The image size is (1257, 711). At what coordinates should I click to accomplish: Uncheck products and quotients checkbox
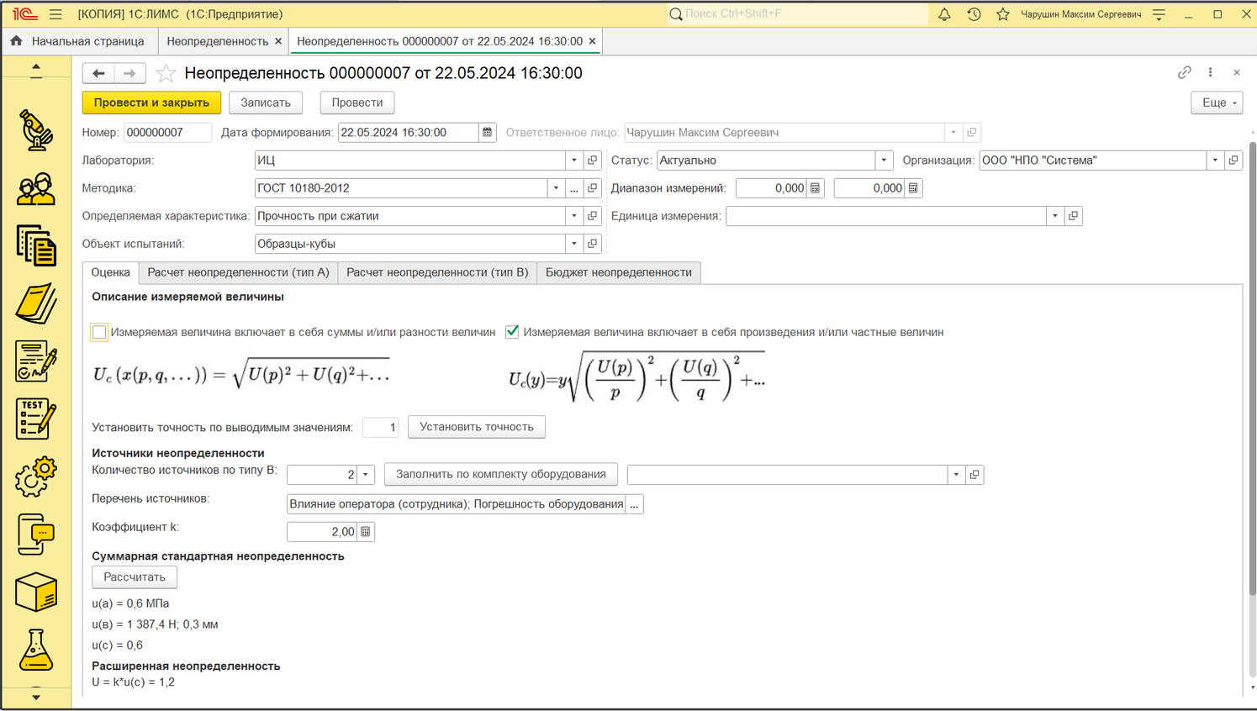[512, 332]
